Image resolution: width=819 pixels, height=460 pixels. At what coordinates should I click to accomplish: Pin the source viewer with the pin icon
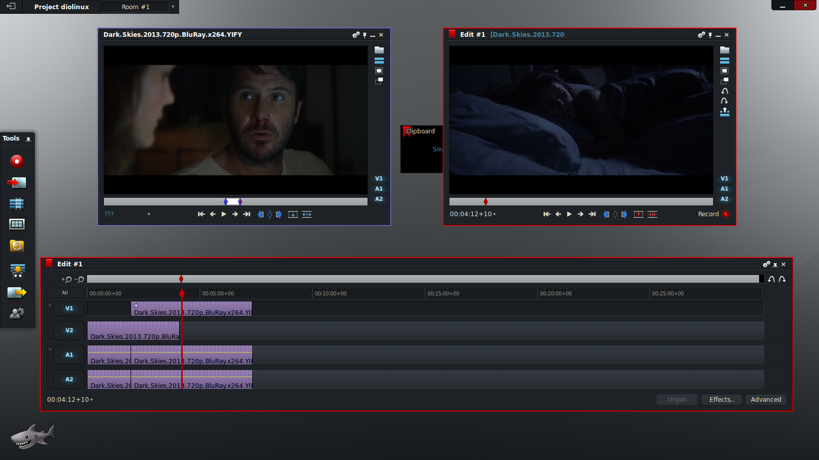[364, 35]
